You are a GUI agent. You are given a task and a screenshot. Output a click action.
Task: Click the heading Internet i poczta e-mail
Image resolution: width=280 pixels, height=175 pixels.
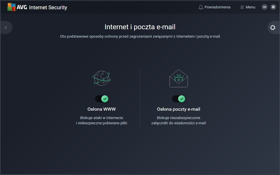click(140, 27)
